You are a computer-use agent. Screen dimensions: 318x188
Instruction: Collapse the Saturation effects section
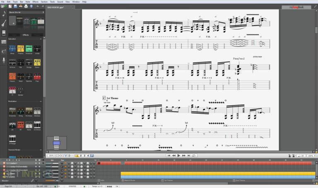coord(41,39)
